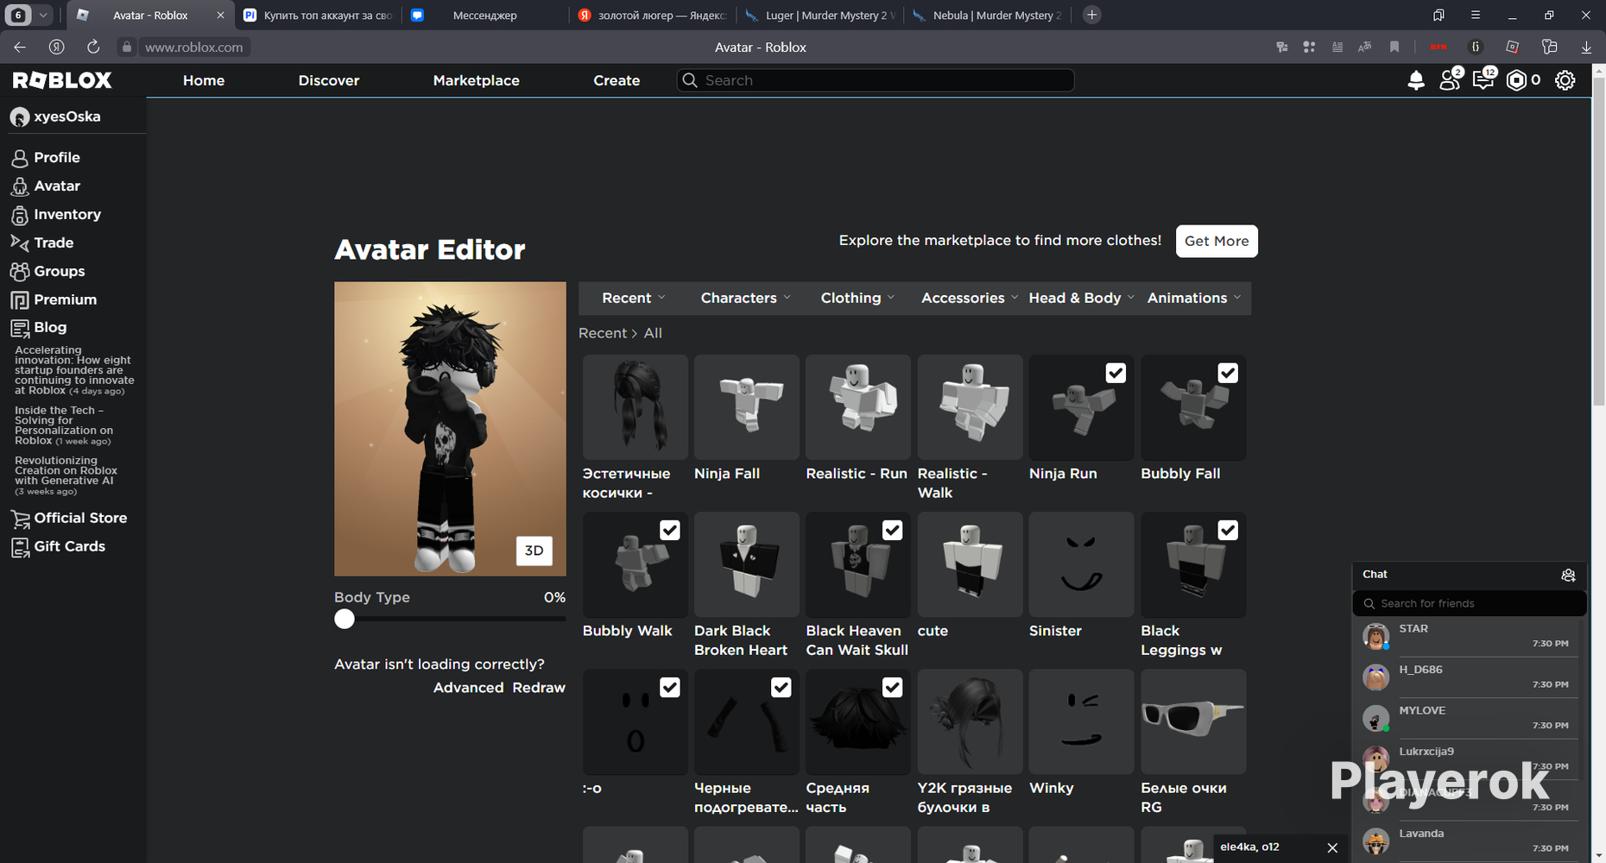
Task: Click the Body Type slider handle
Action: tap(345, 619)
